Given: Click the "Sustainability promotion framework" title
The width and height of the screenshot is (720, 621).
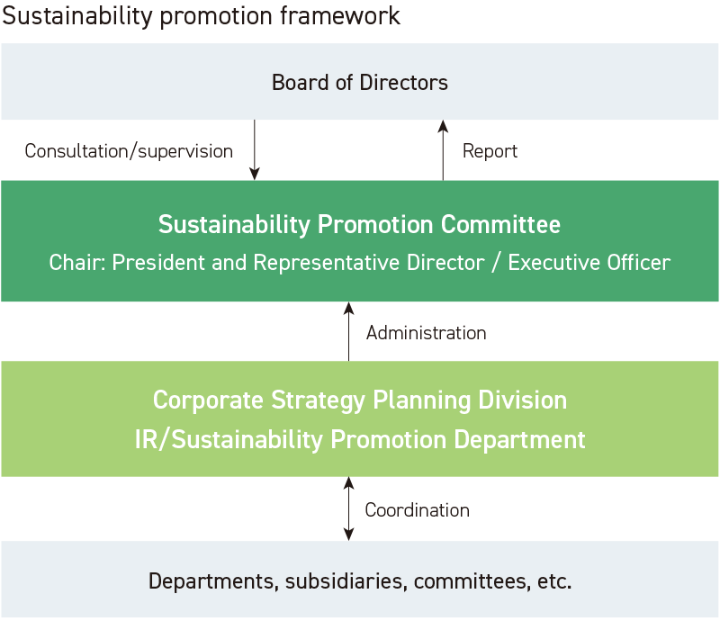Looking at the screenshot, I should click(202, 16).
